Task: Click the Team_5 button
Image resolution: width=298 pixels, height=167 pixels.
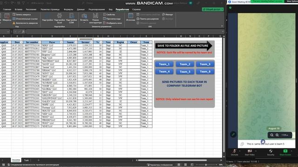Action: [x=185, y=71]
